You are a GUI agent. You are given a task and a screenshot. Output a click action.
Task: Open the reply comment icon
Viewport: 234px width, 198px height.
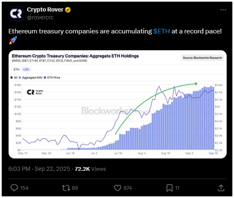click(14, 188)
